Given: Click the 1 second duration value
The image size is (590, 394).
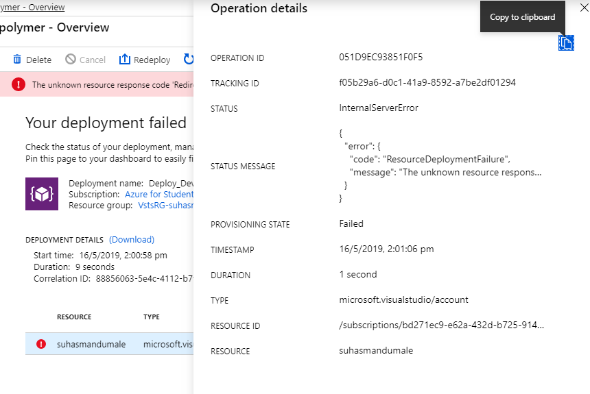Looking at the screenshot, I should [x=358, y=275].
